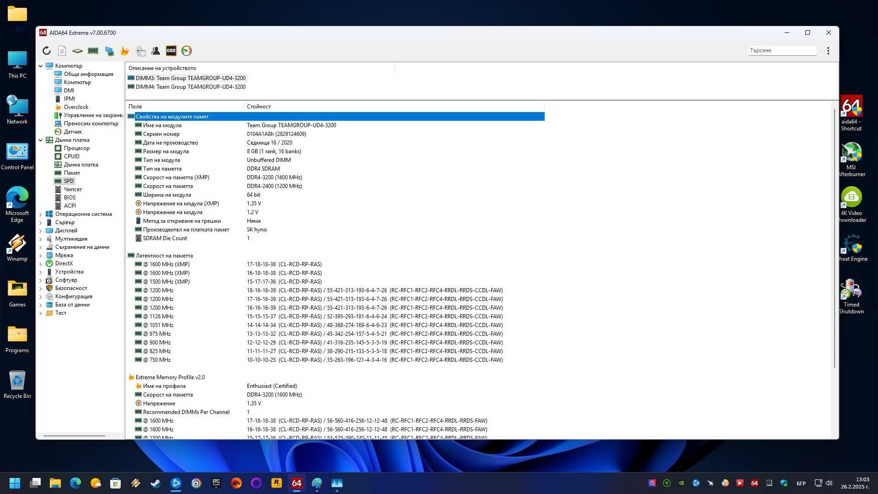Viewport: 878px width, 494px height.
Task: Click the Стойност column header
Action: pos(394,107)
